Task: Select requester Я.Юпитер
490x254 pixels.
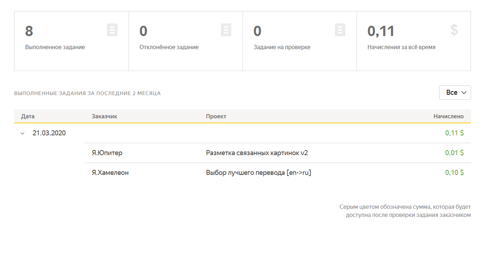Action: pos(106,153)
